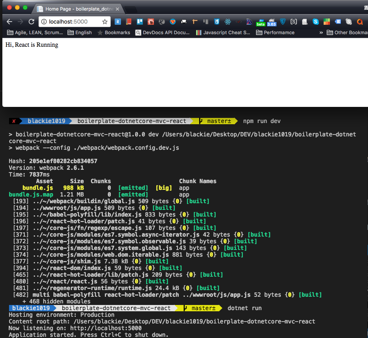
Task: Bookmark this page with the star icon
Action: (105, 22)
